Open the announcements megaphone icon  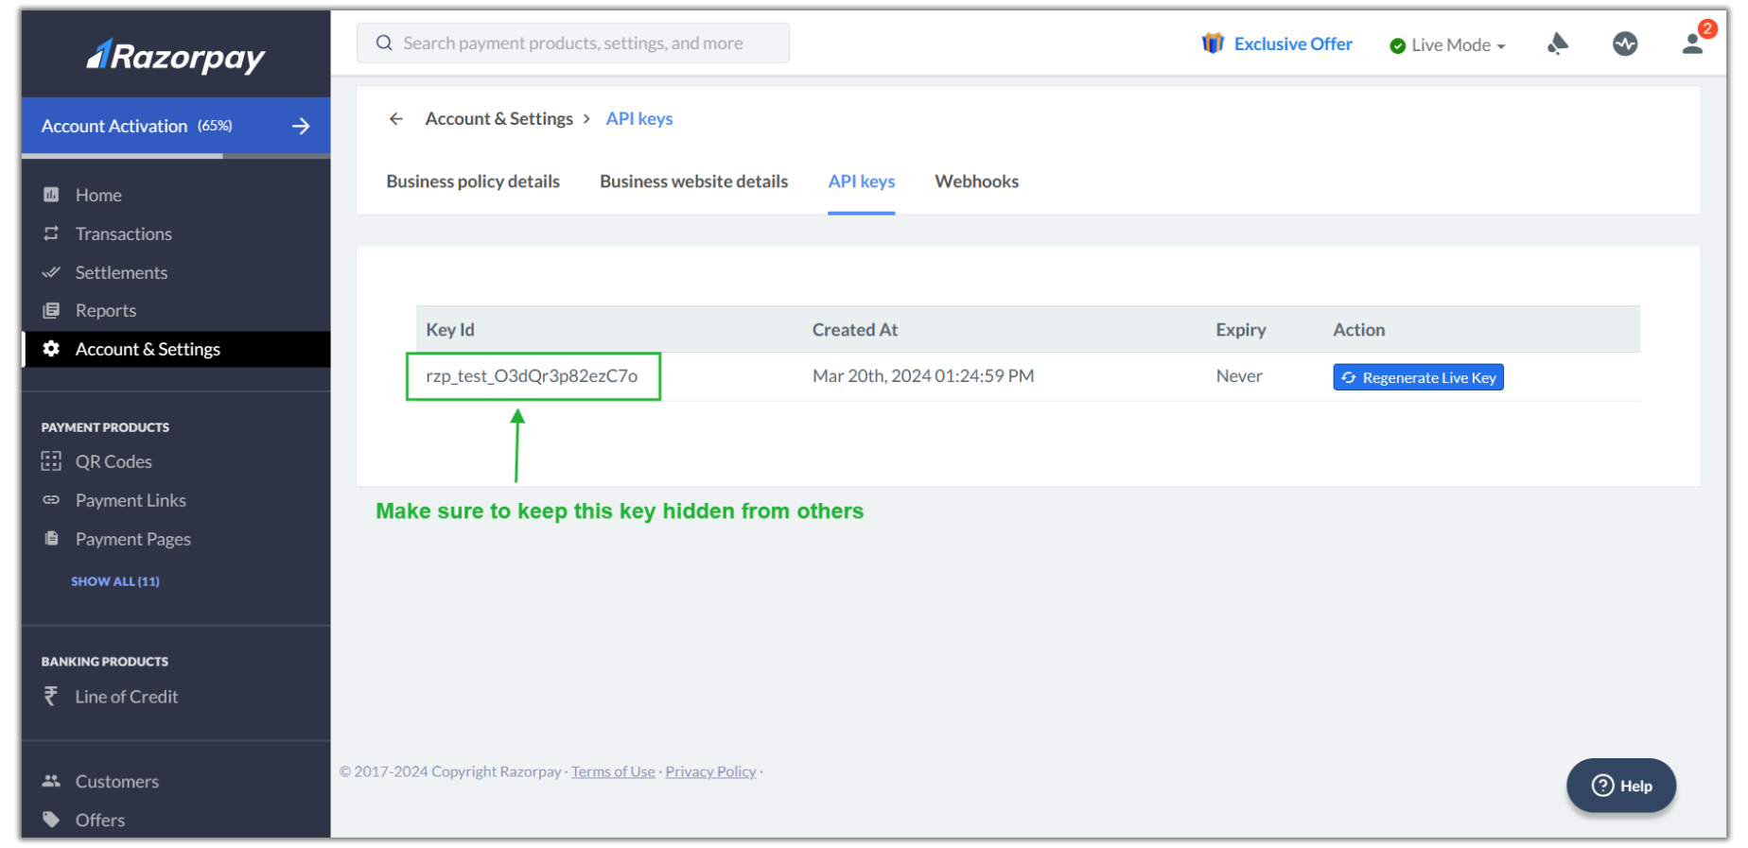[1558, 43]
